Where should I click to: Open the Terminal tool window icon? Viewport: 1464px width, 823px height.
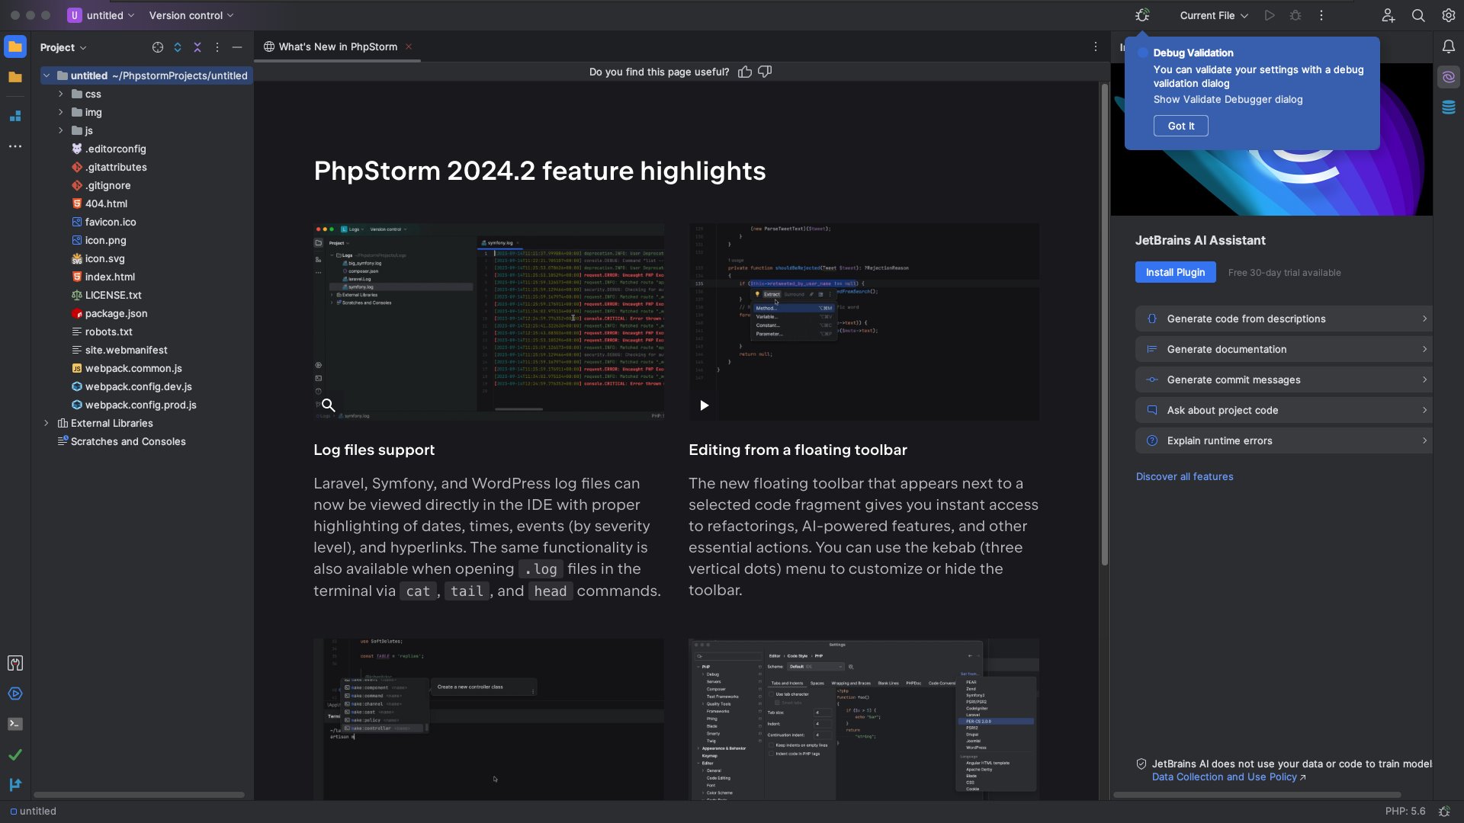(15, 724)
